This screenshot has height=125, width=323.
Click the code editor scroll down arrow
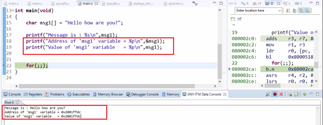tap(220, 81)
